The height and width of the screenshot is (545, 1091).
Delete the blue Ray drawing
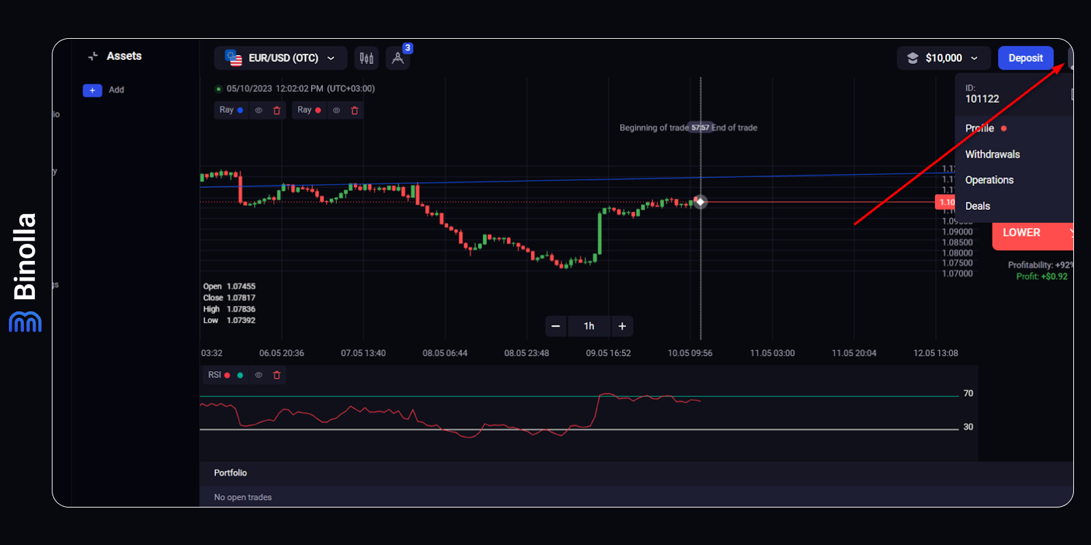point(277,110)
